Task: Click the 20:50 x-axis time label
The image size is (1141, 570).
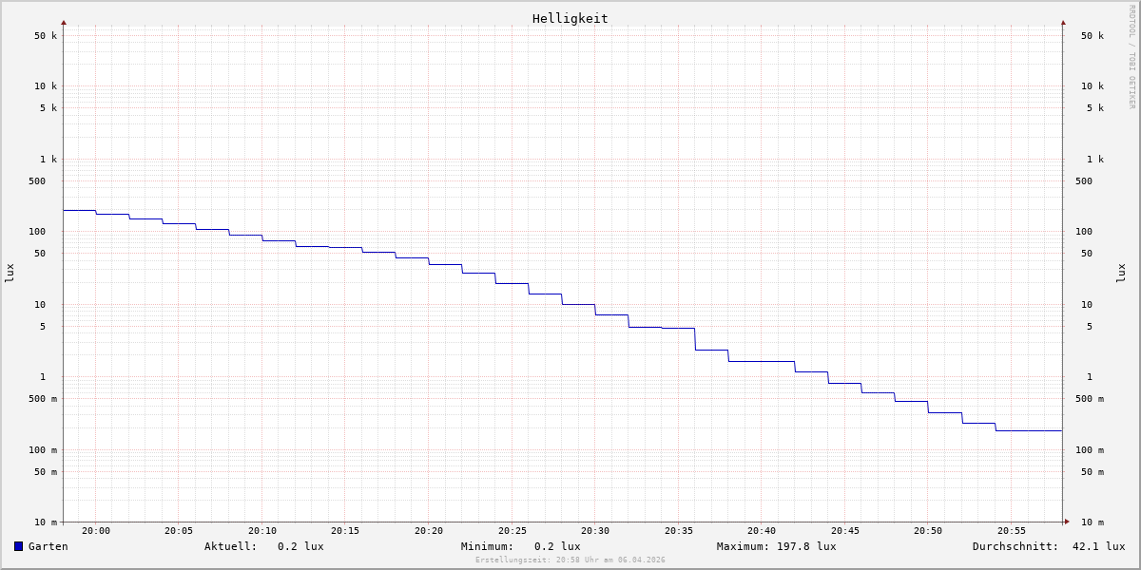Action: pyautogui.click(x=928, y=531)
